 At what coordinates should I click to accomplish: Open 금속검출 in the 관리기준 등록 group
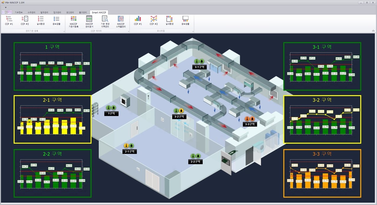coord(57,21)
